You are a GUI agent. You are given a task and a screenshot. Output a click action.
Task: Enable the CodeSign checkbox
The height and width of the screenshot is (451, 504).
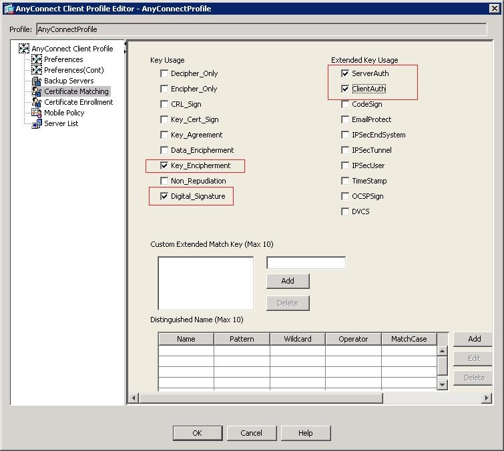345,104
